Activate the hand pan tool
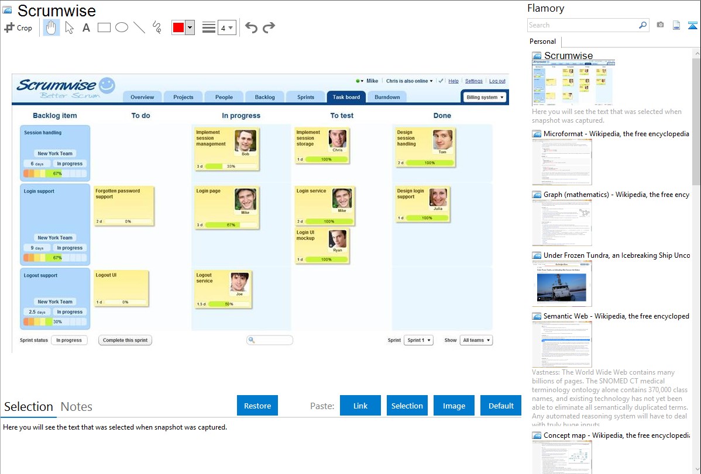The width and height of the screenshot is (701, 474). click(51, 27)
